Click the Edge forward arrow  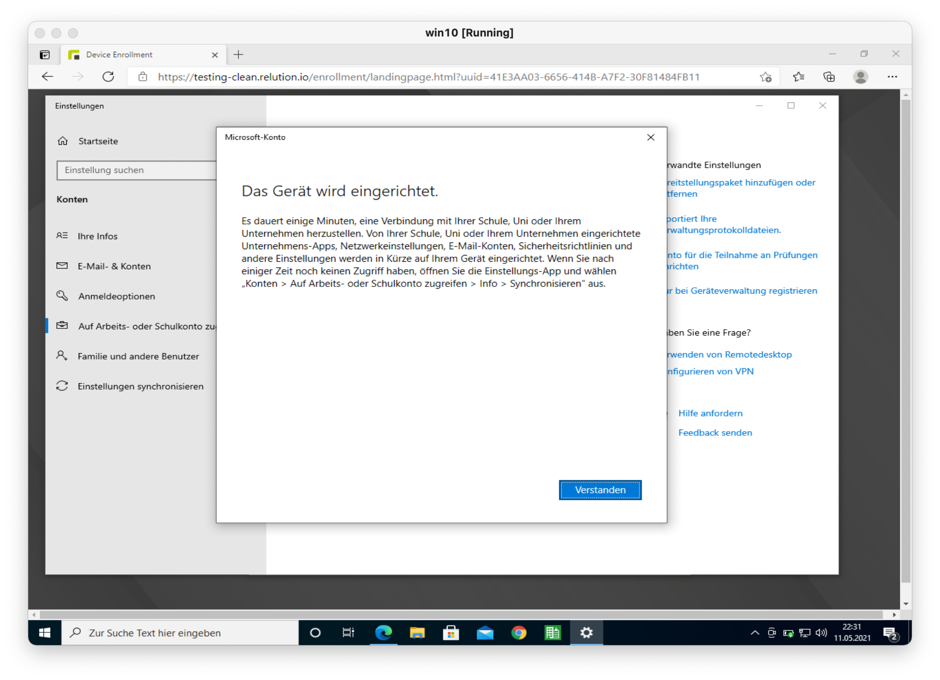pyautogui.click(x=78, y=77)
